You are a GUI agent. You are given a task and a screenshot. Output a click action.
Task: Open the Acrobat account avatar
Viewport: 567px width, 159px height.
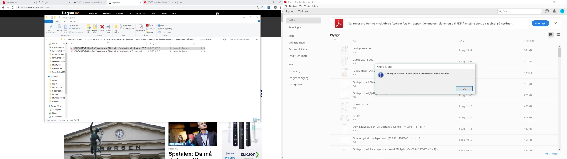(562, 11)
